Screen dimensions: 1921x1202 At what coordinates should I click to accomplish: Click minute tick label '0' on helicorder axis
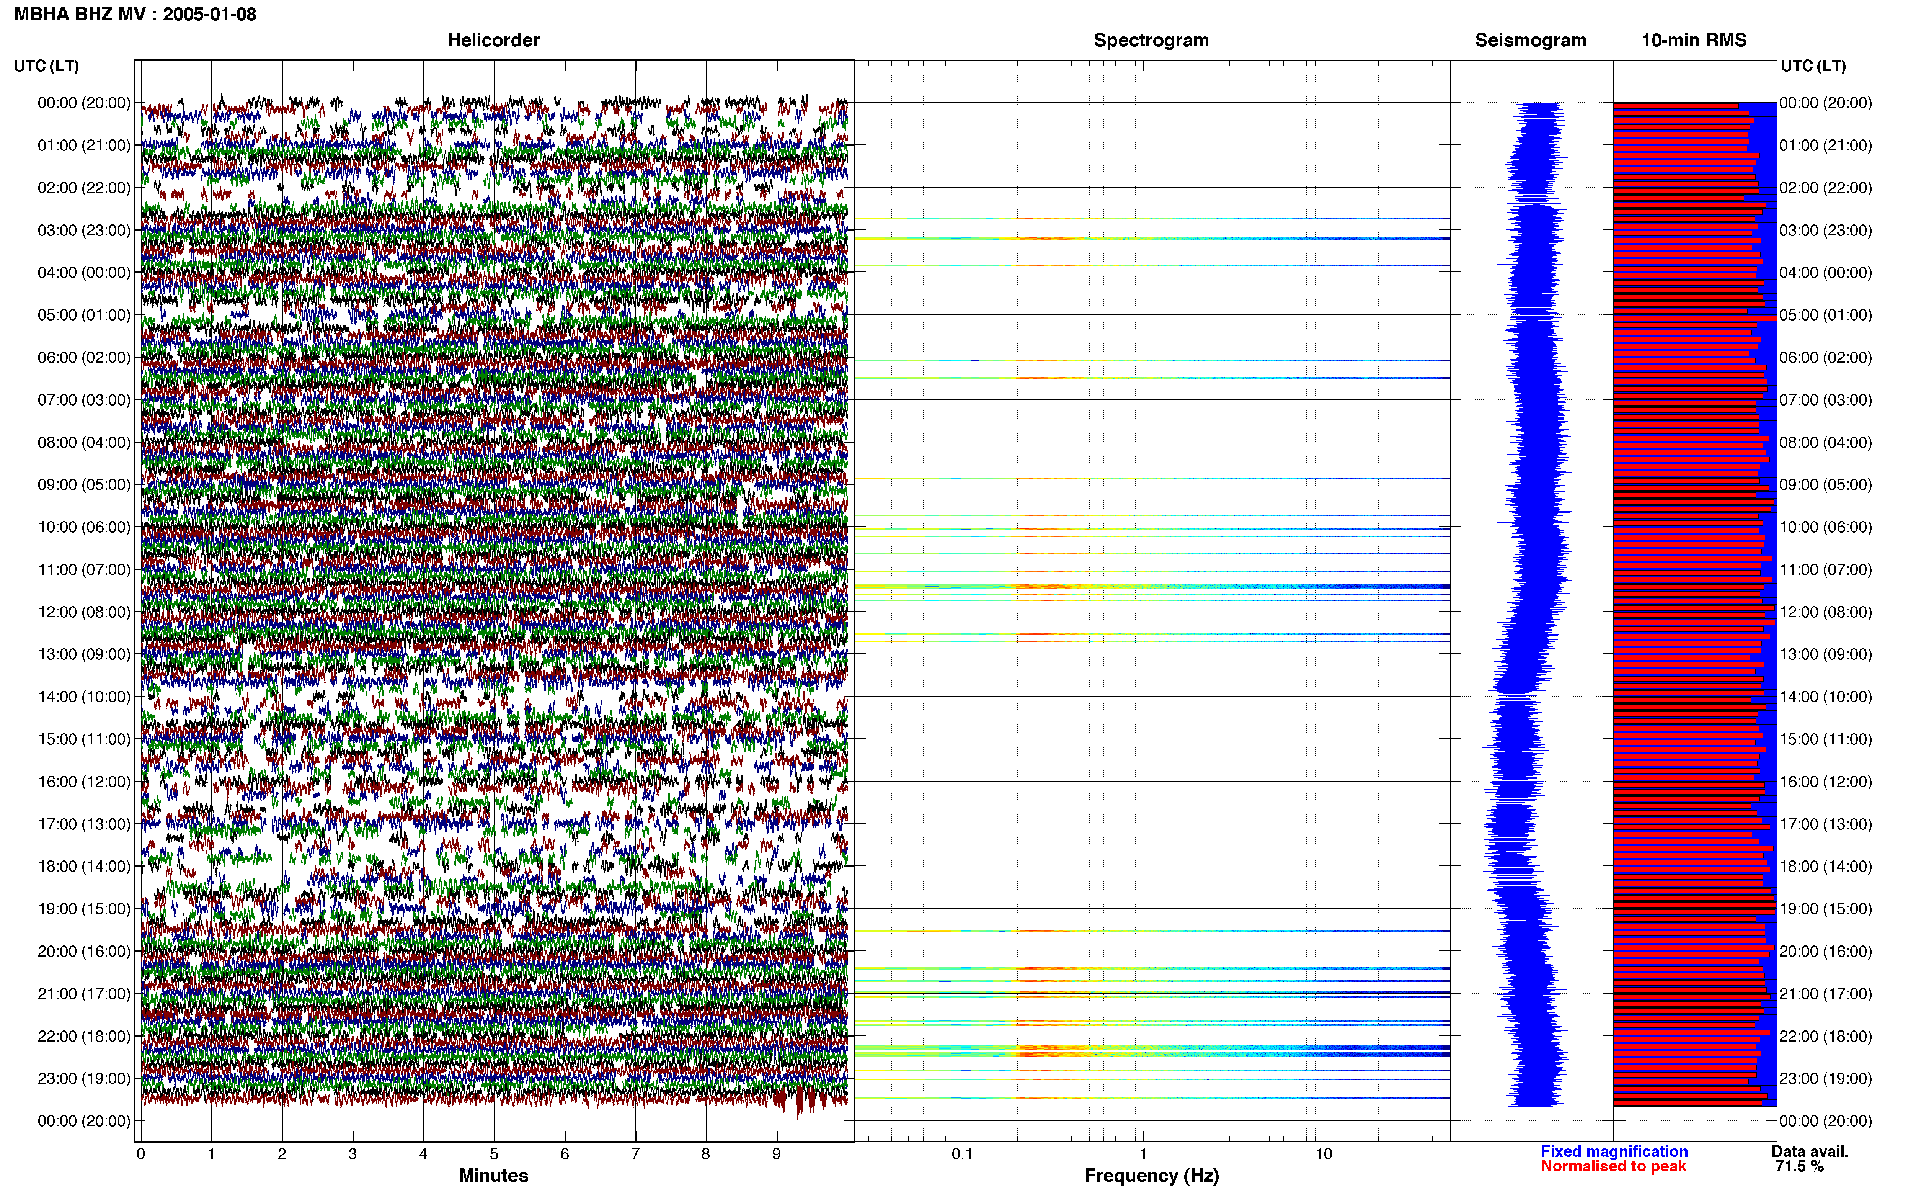(140, 1153)
